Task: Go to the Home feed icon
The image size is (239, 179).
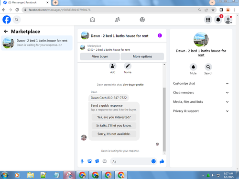Action: point(92,20)
